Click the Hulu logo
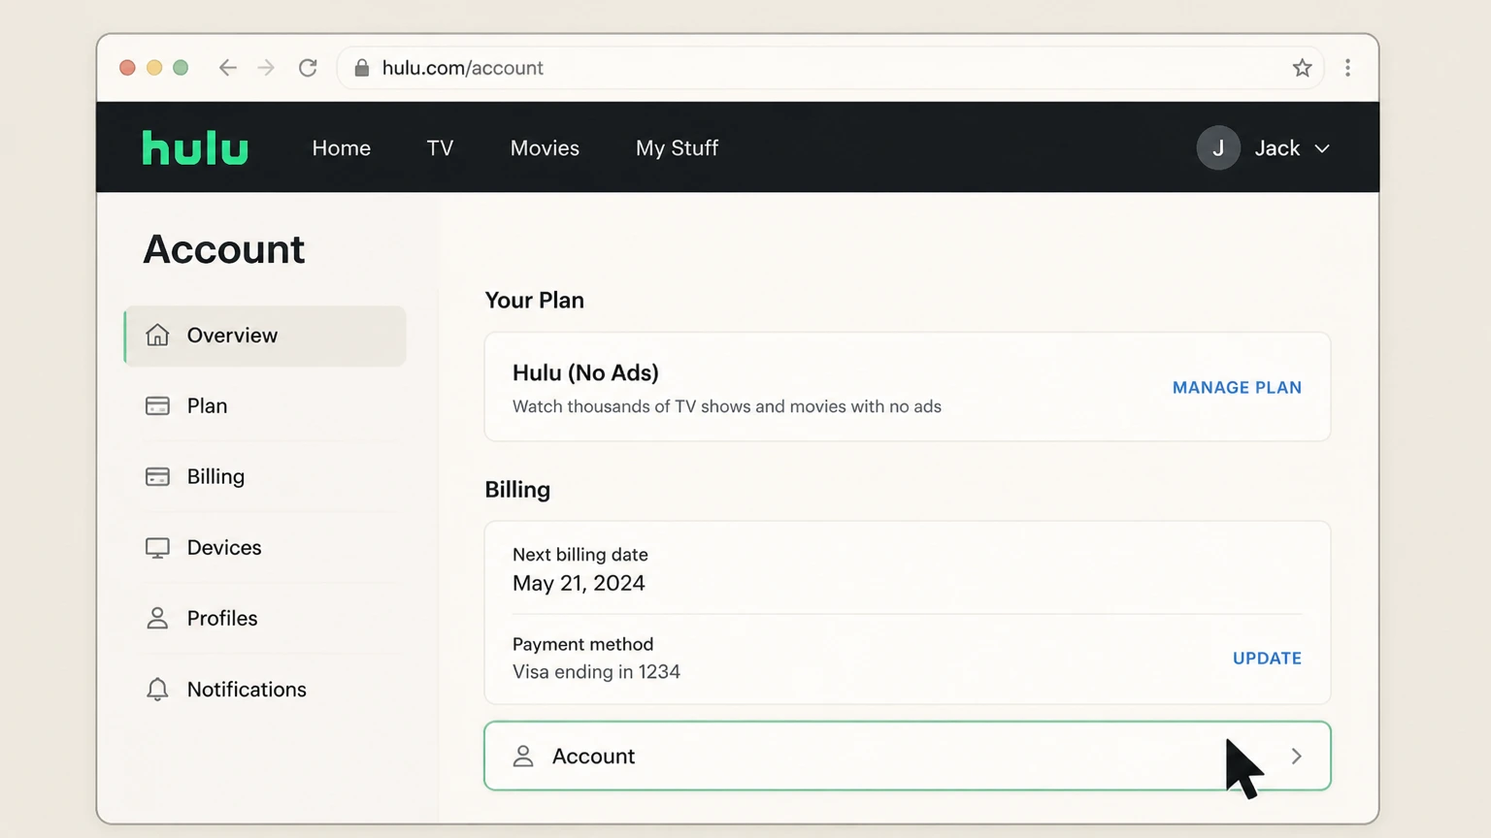The width and height of the screenshot is (1491, 838). [195, 147]
